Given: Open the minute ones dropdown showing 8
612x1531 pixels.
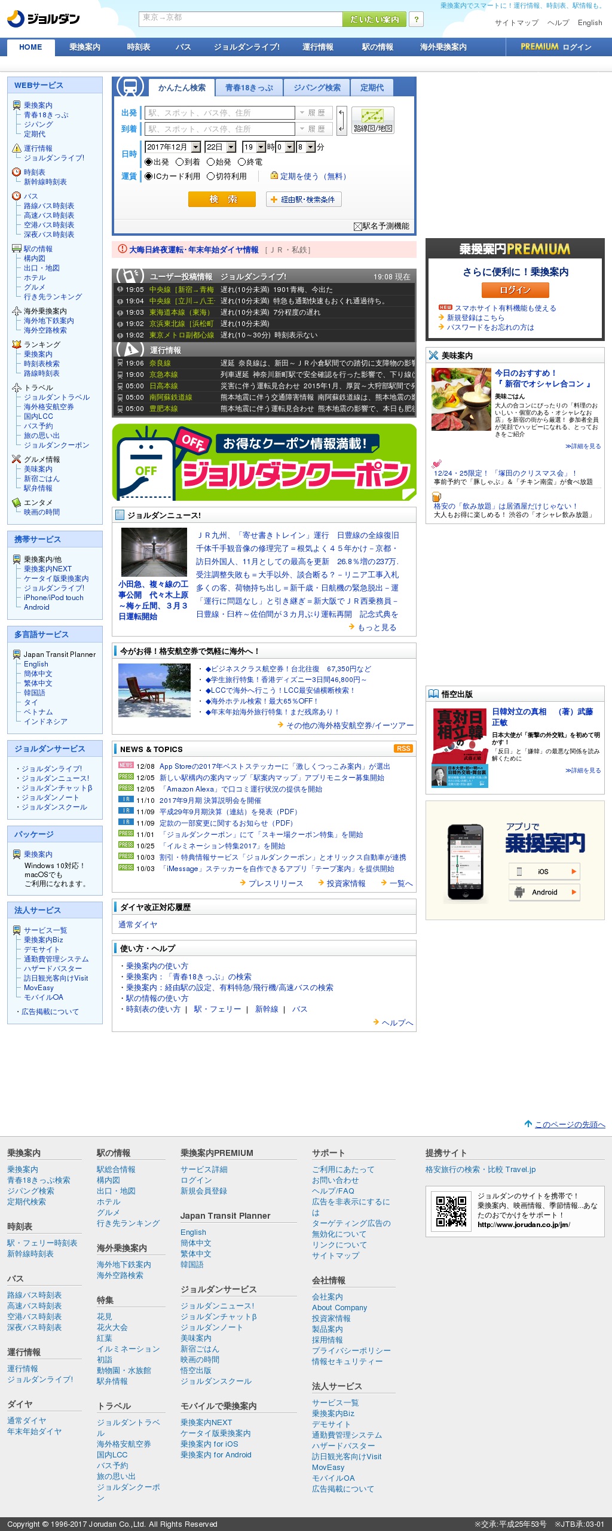Looking at the screenshot, I should tap(306, 147).
